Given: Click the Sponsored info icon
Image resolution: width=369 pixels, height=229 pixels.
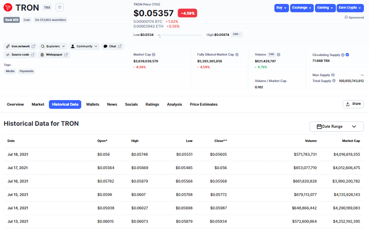Looking at the screenshot, I should coord(346,17).
